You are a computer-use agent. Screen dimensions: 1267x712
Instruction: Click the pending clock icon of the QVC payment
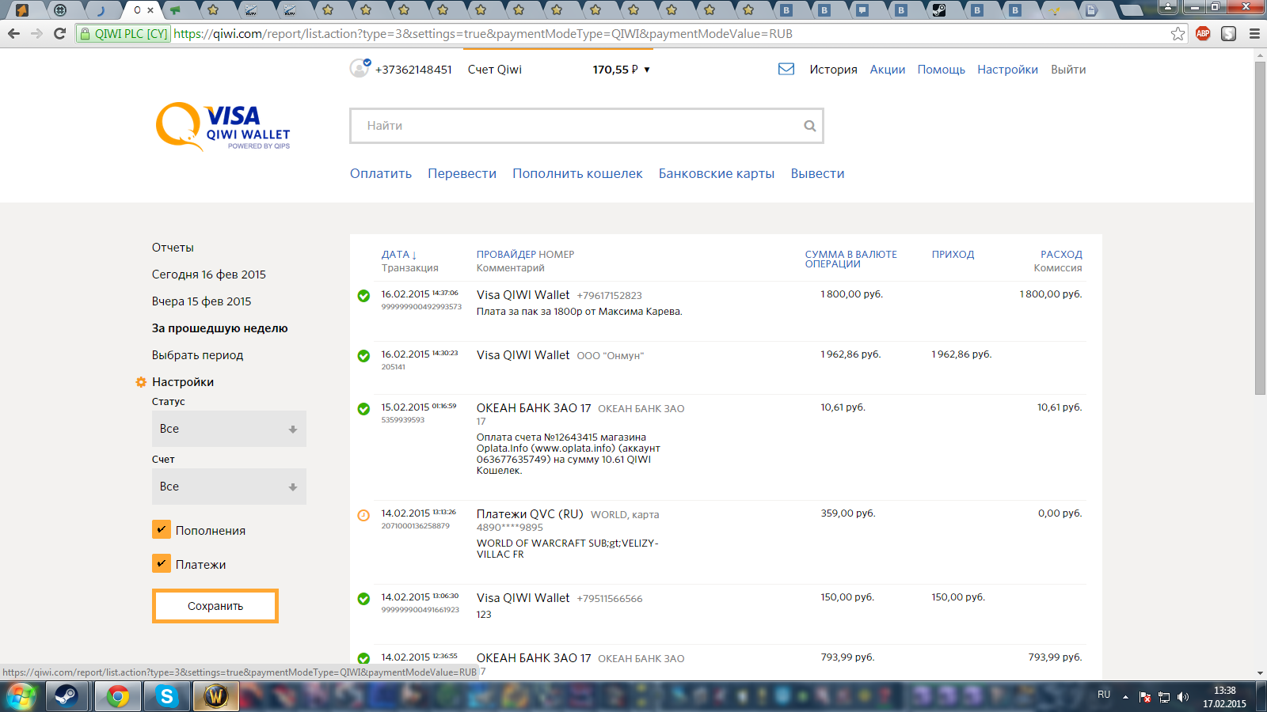(x=363, y=515)
